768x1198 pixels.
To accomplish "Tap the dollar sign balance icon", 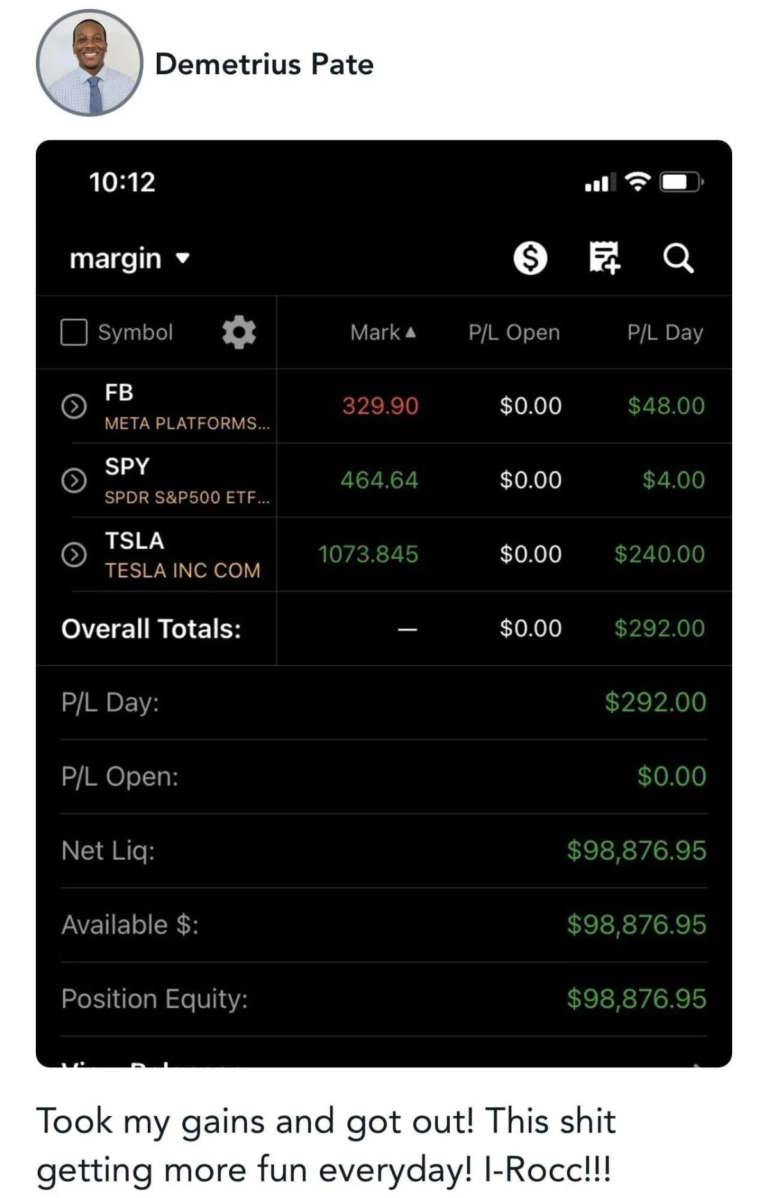I will [530, 259].
